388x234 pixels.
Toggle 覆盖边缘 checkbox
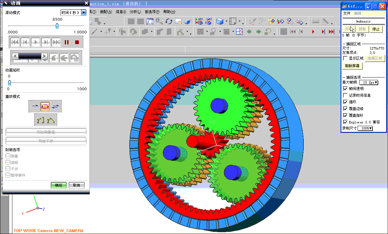pos(345,108)
